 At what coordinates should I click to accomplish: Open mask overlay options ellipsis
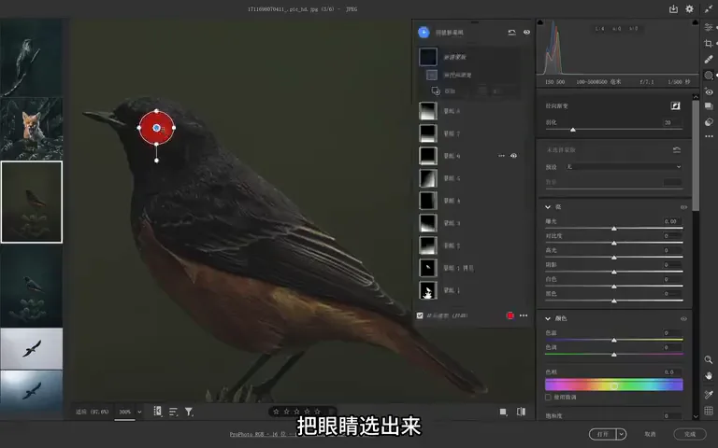524,315
